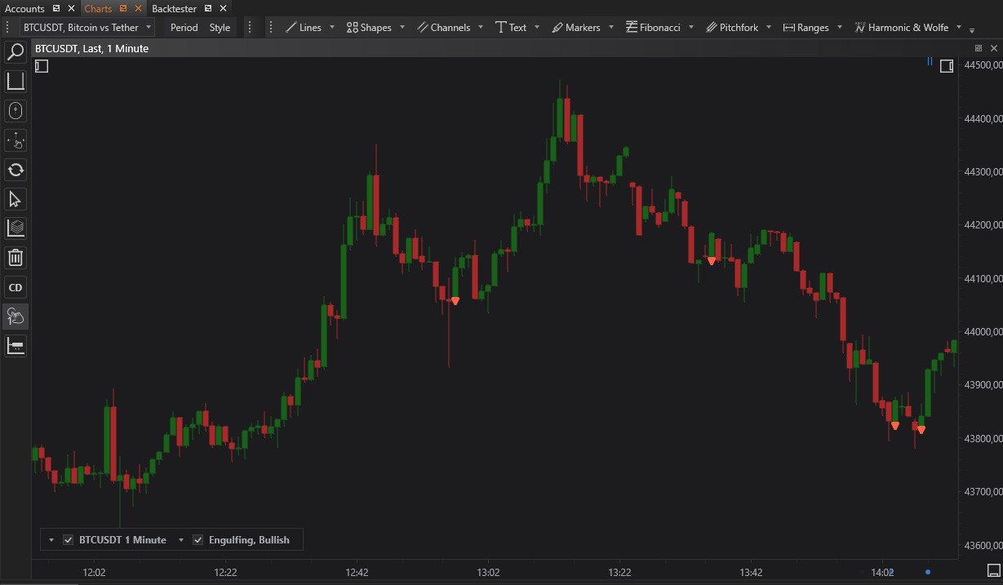The width and height of the screenshot is (1003, 585).
Task: Expand the Shapes dropdown arrow
Action: click(402, 27)
